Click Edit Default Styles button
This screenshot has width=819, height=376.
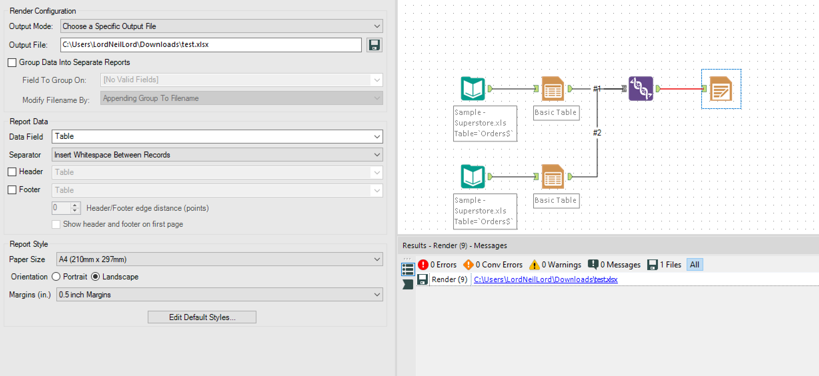tap(202, 317)
